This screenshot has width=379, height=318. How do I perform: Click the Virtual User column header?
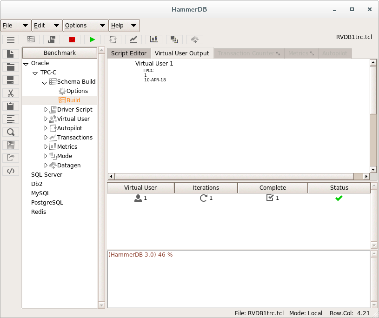(x=140, y=188)
